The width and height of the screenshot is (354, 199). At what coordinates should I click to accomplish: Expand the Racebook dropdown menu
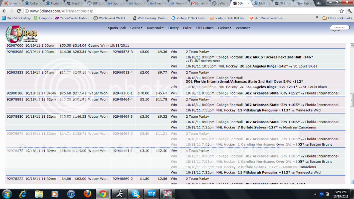155,28
